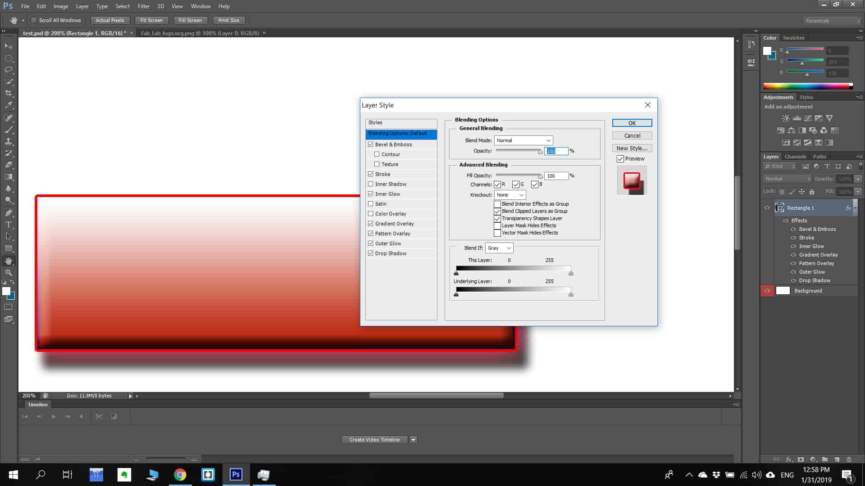
Task: Switch to the Channels tab
Action: [x=795, y=157]
